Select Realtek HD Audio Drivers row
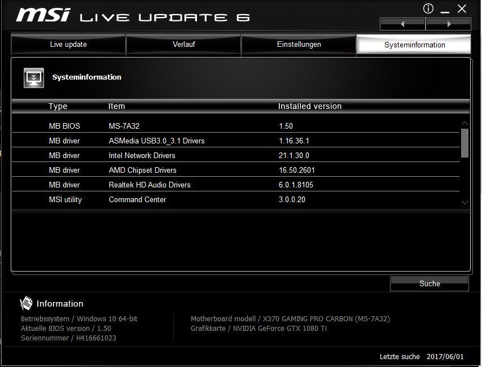This screenshot has width=482, height=367. (236, 185)
